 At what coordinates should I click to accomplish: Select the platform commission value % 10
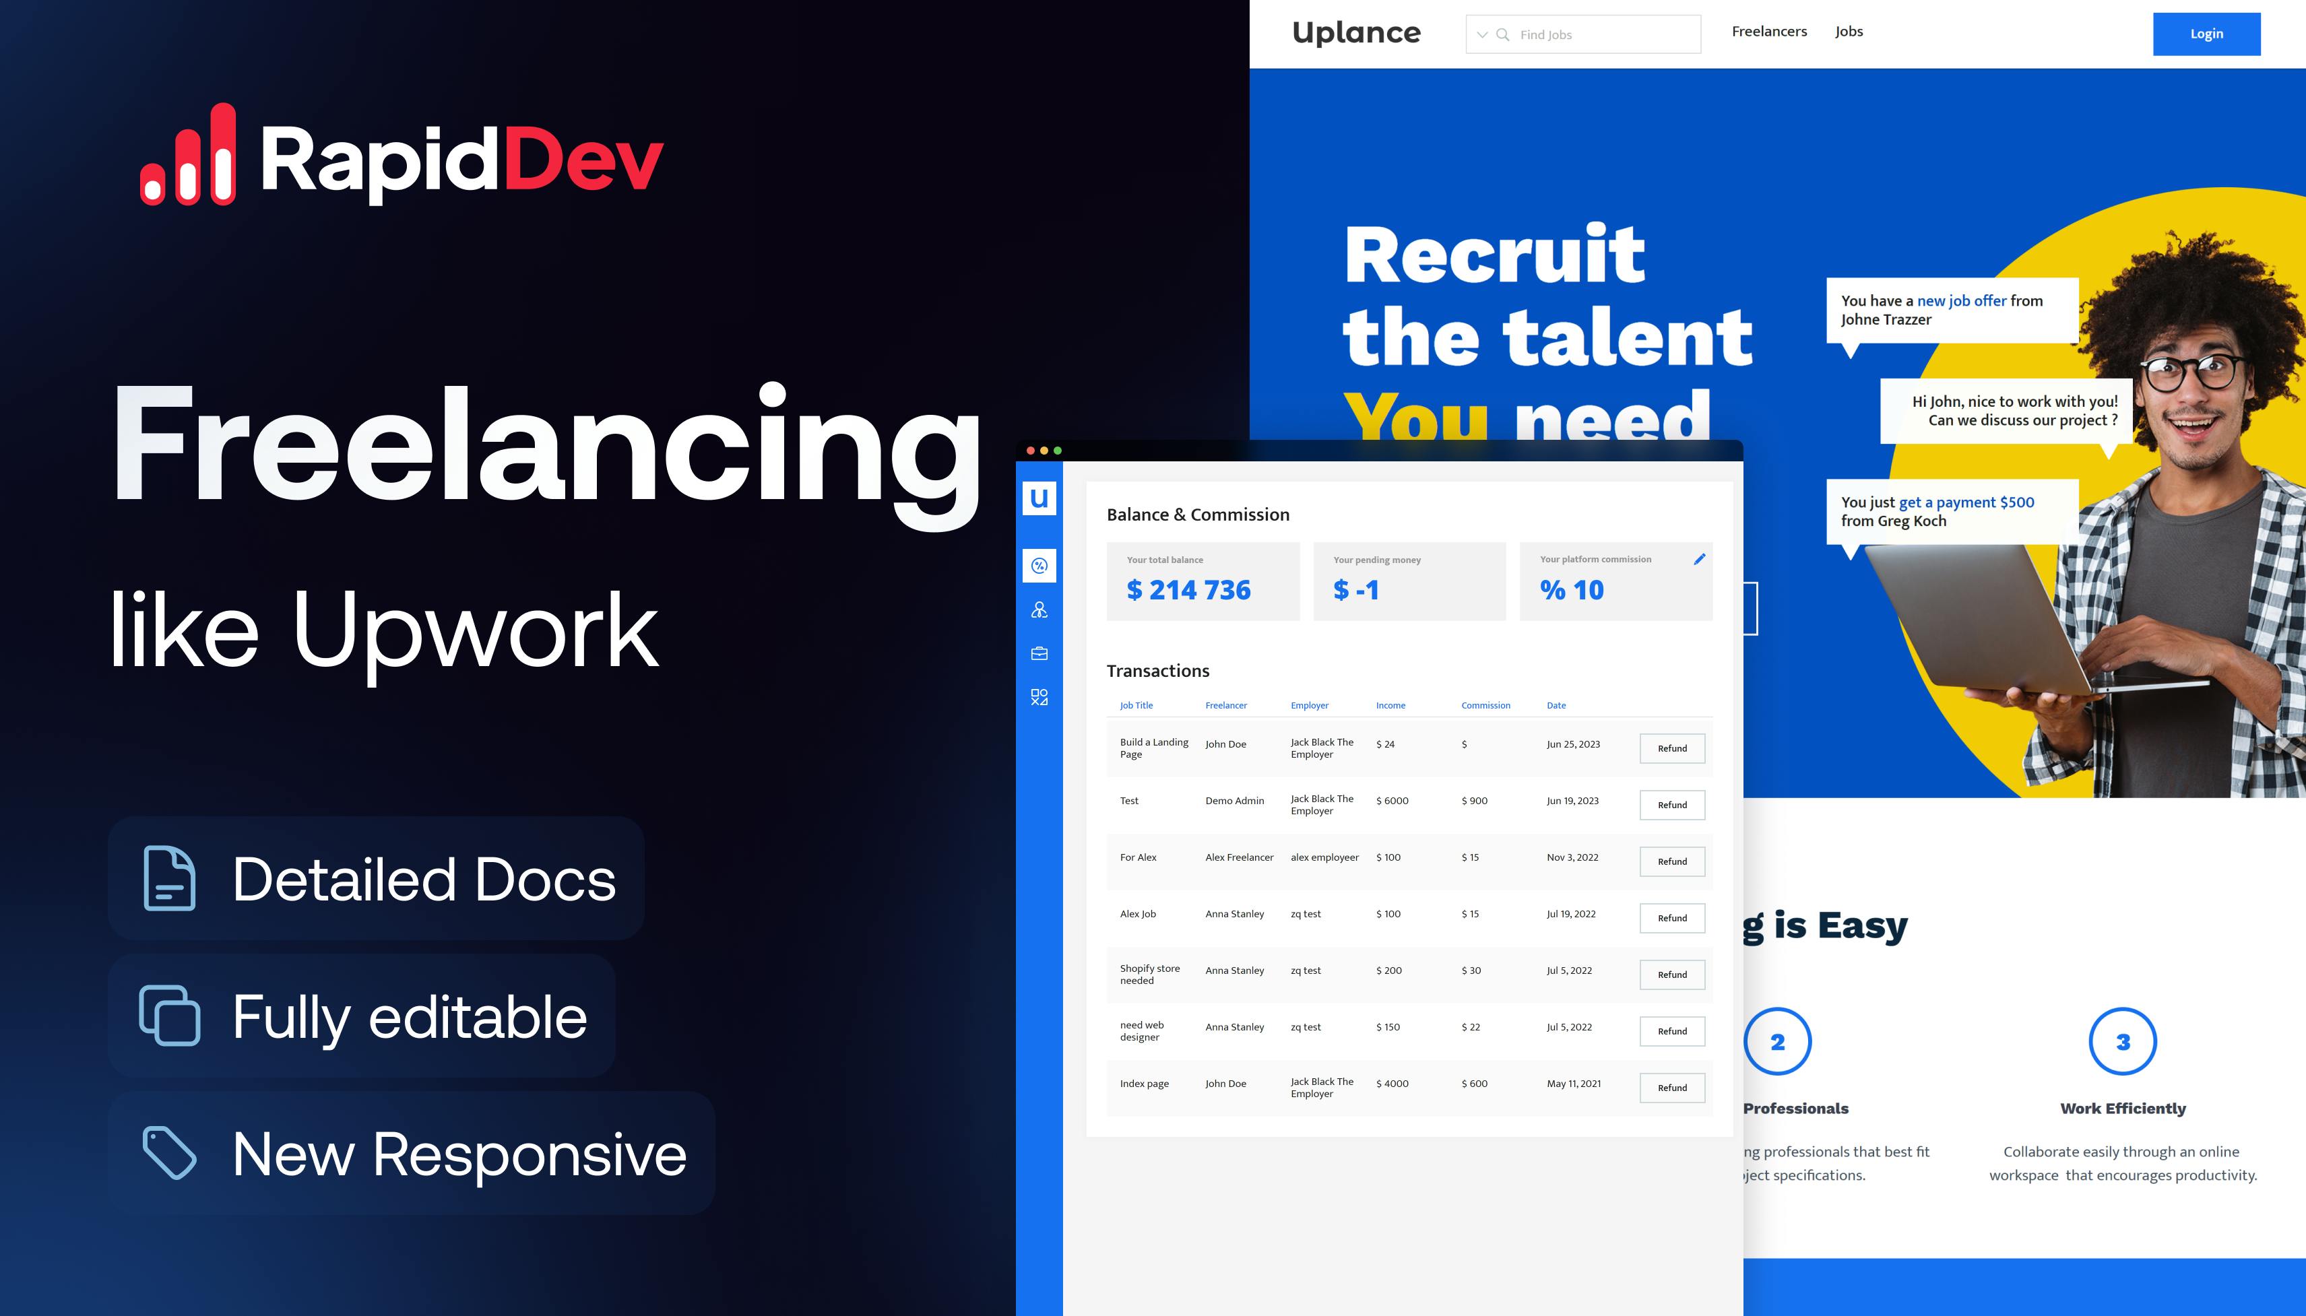(1571, 590)
